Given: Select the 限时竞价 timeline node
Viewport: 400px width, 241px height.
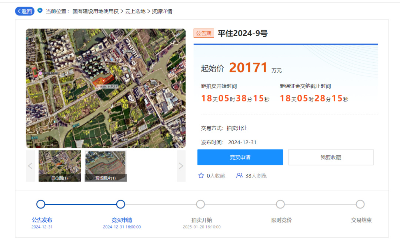Looking at the screenshot, I should coord(280,204).
